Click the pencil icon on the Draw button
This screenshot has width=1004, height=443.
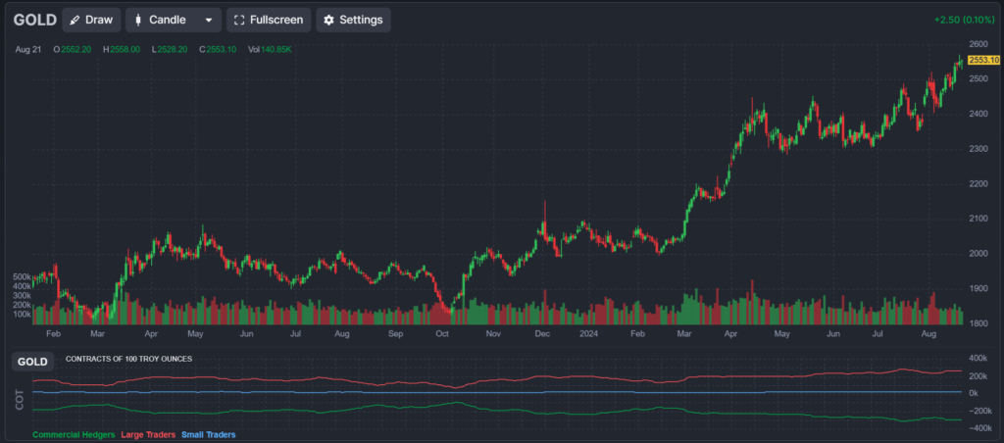pos(75,20)
